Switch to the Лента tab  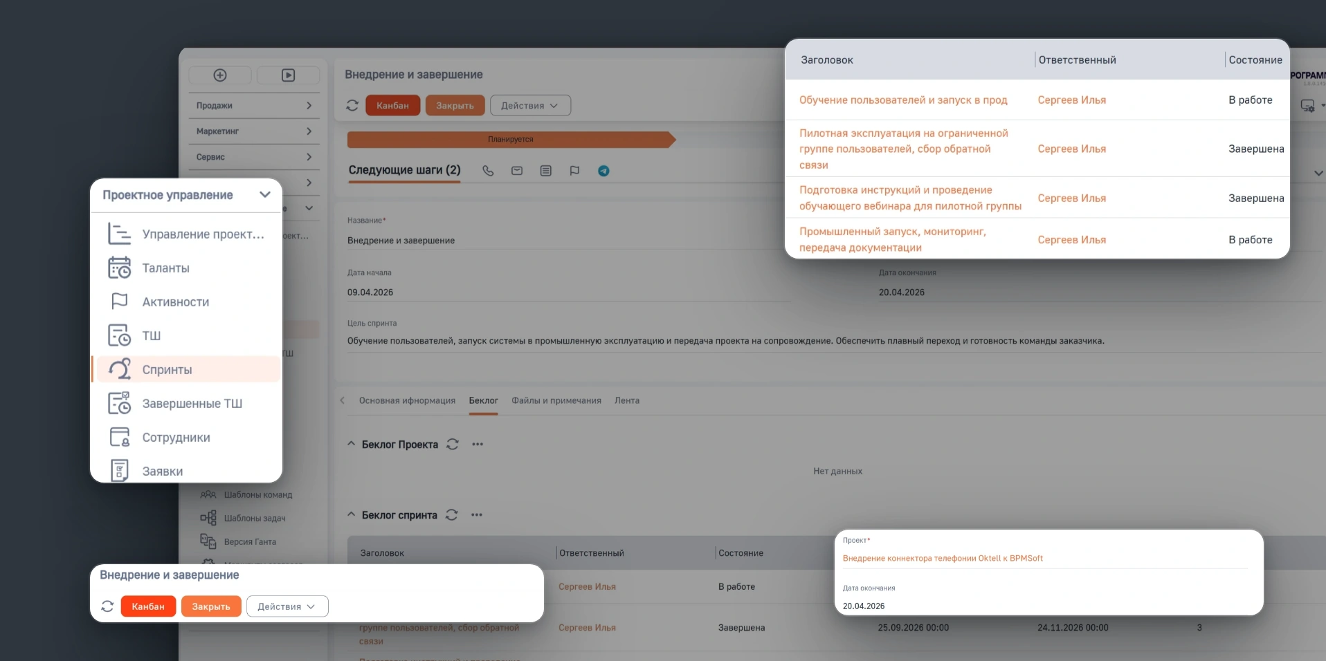tap(627, 400)
